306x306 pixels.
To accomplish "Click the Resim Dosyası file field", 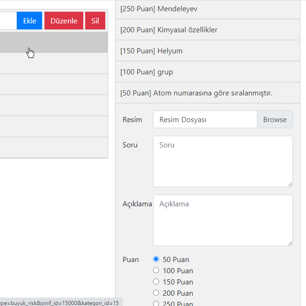I will click(x=205, y=119).
